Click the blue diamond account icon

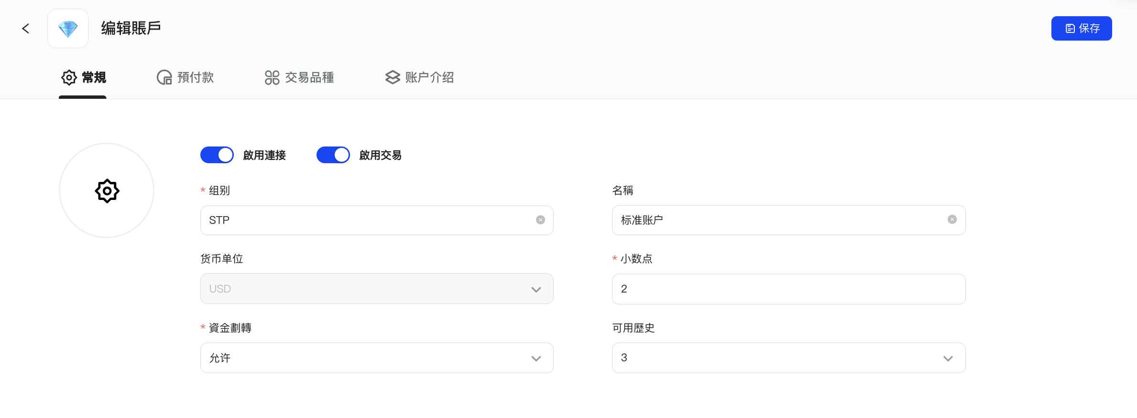tap(68, 29)
